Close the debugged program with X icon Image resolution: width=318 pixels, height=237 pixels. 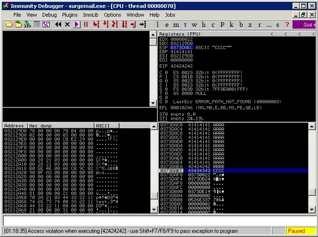pos(68,25)
